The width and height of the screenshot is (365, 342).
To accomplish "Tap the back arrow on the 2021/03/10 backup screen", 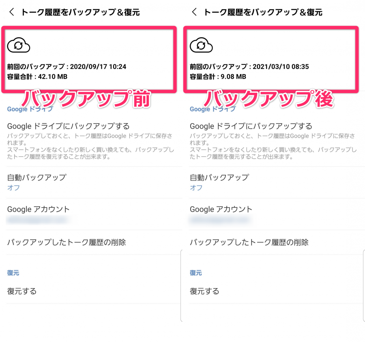I will (194, 12).
